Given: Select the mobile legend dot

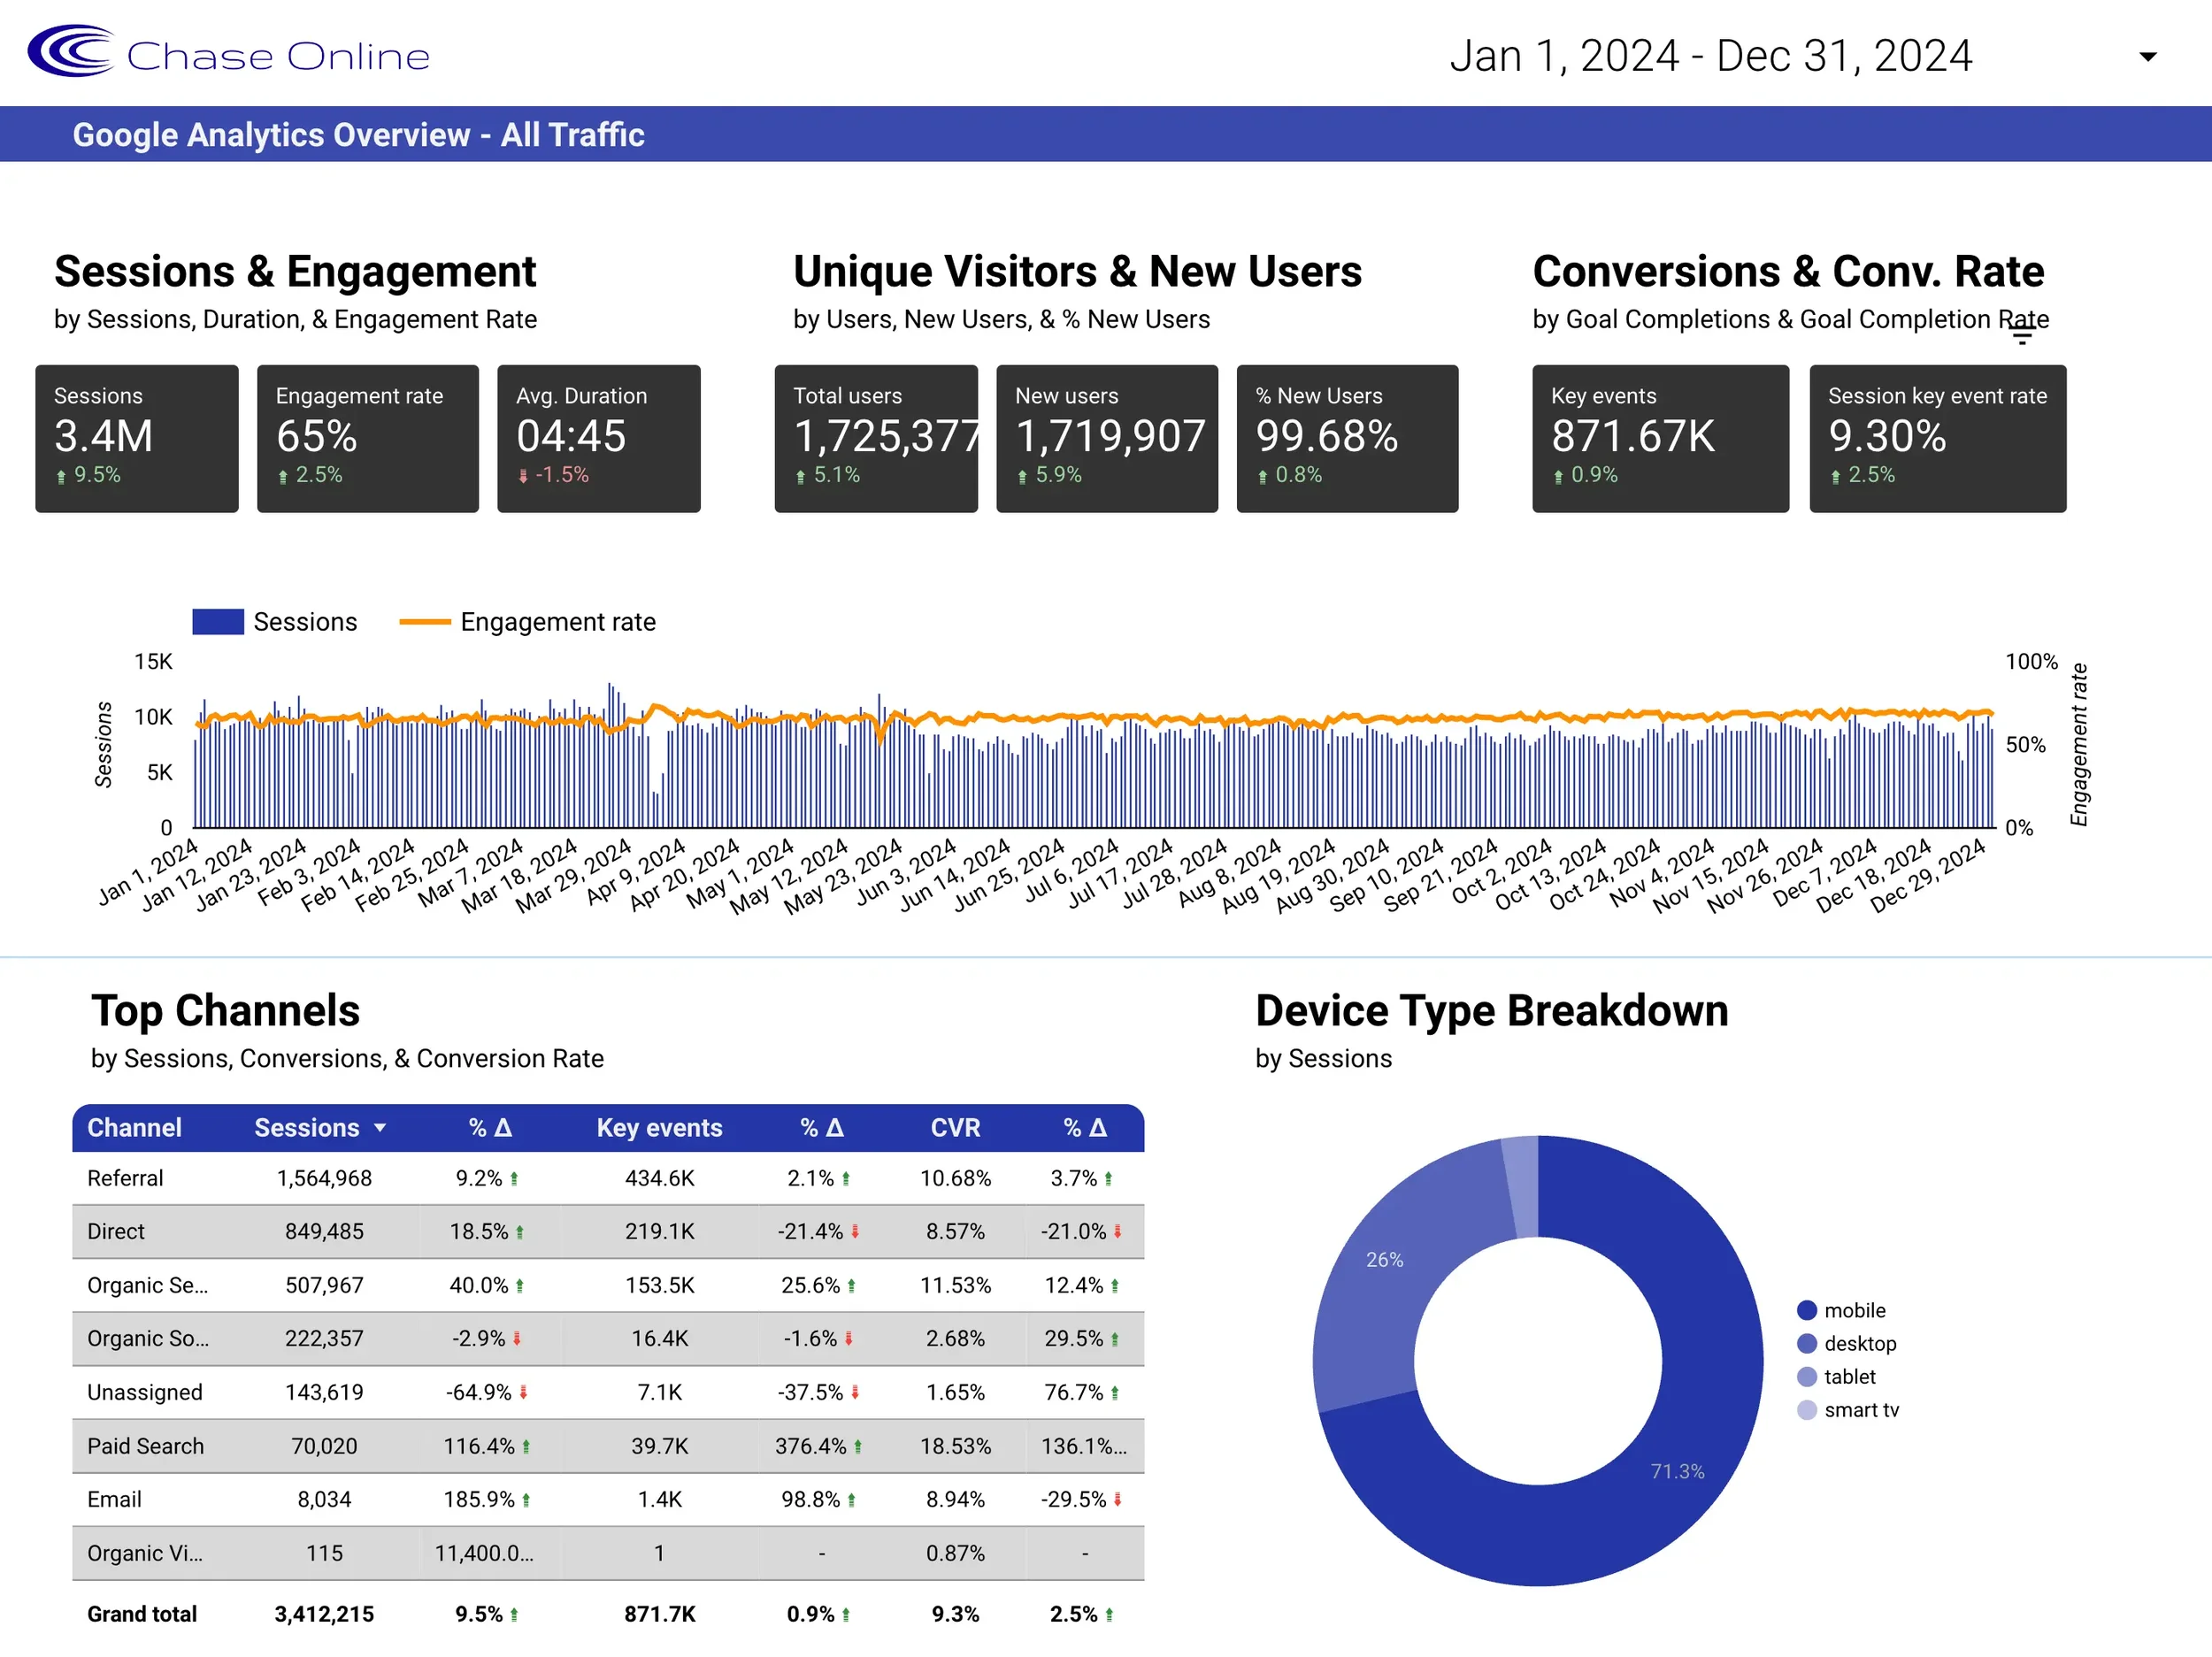Looking at the screenshot, I should pos(1806,1310).
